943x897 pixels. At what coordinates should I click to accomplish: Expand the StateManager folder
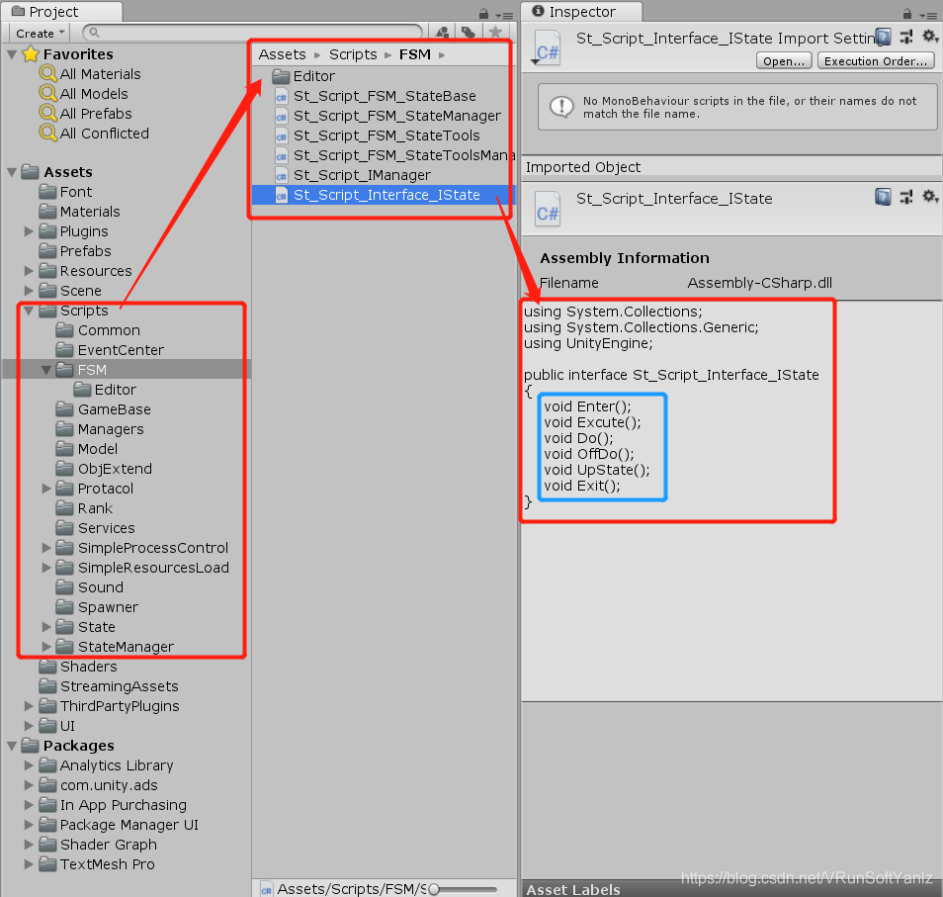(x=46, y=646)
